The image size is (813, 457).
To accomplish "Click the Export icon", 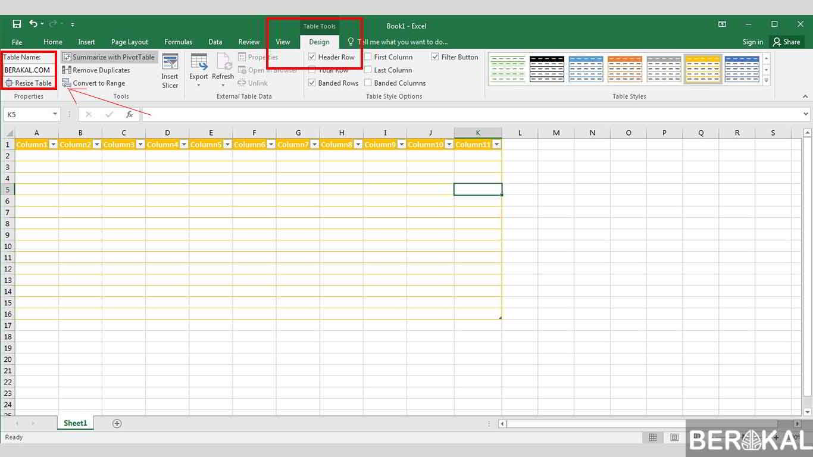I will [x=199, y=62].
